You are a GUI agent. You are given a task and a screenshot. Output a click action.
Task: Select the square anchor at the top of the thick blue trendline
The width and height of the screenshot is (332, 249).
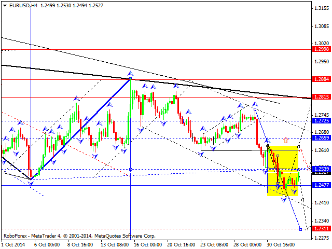coord(130,79)
